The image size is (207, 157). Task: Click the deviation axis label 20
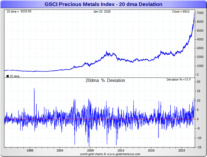coord(198,82)
